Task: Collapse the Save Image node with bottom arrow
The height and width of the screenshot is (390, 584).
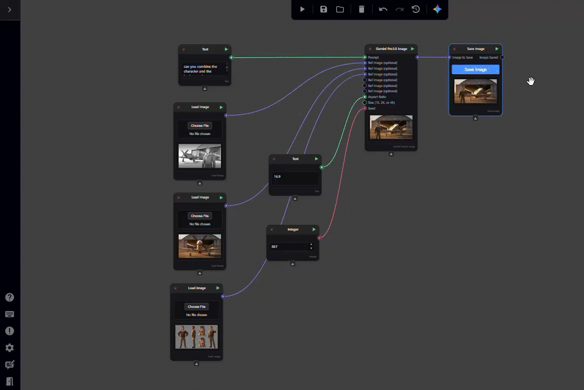Action: [x=475, y=118]
